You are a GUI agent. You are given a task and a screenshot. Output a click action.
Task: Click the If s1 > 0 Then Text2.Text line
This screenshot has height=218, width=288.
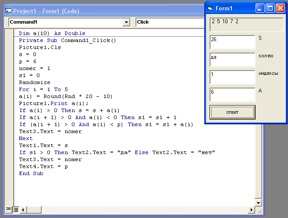(117, 152)
